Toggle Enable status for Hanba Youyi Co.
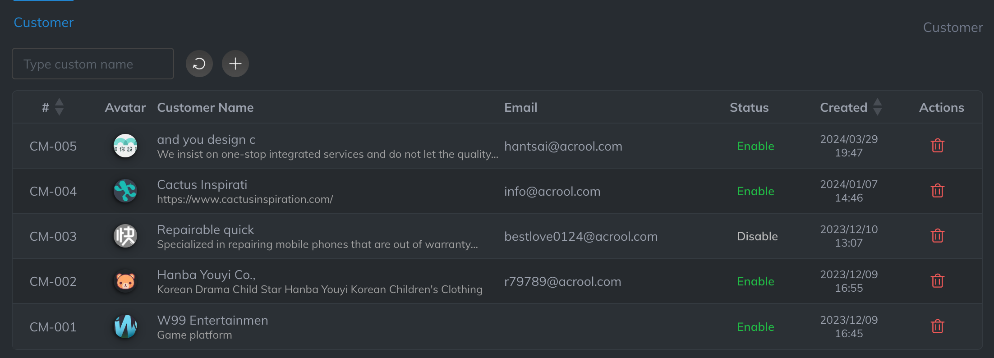 (x=755, y=281)
